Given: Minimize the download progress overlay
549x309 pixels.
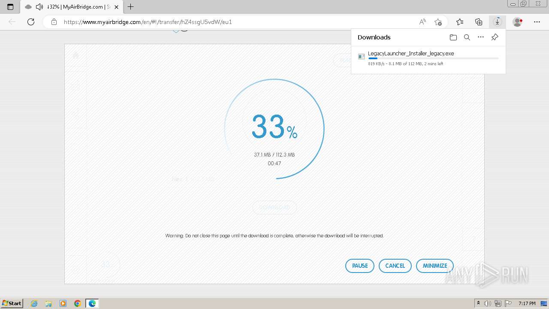Looking at the screenshot, I should pos(435,266).
